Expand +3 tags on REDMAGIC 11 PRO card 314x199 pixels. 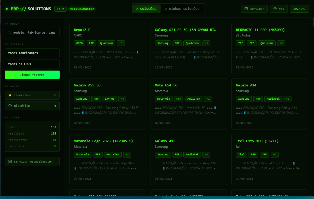(281, 43)
